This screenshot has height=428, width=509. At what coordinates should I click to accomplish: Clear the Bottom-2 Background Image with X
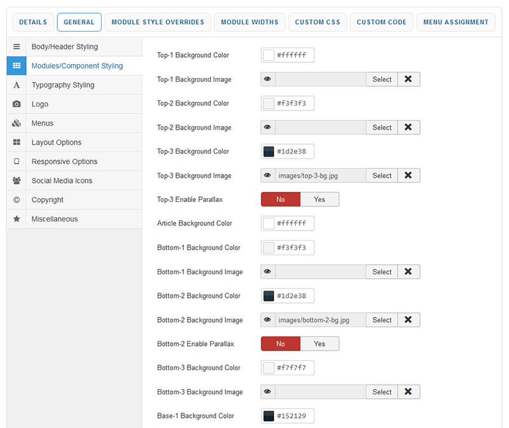tap(408, 320)
